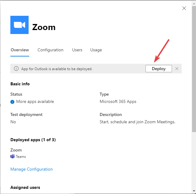
Task: Select the Usage tab
Action: point(96,50)
